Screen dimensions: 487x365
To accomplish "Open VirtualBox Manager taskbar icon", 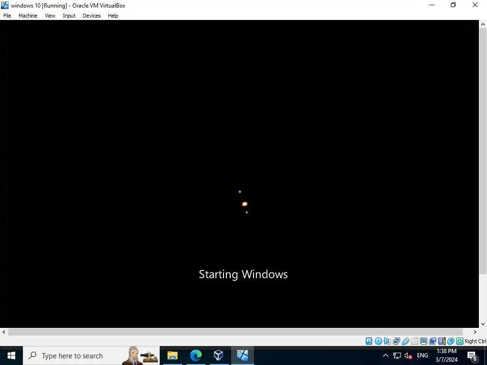I will [219, 355].
